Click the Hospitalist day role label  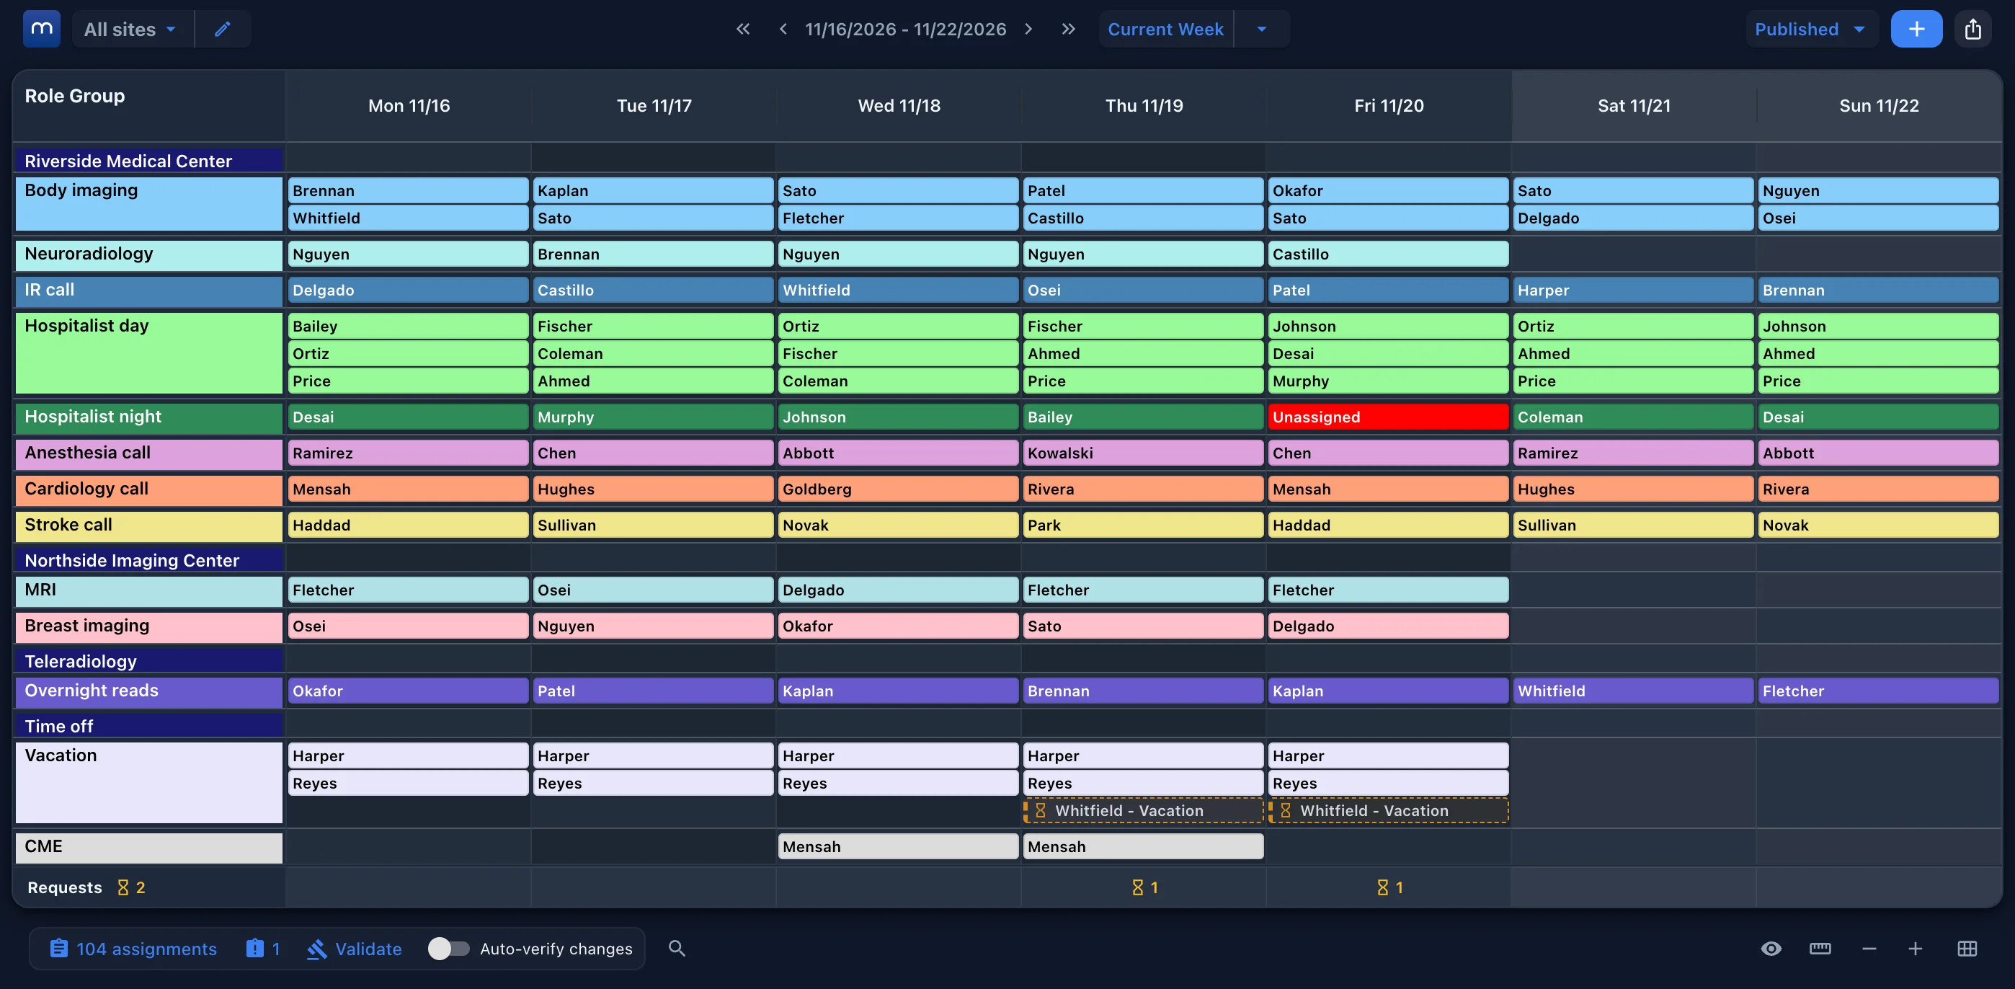pos(148,353)
